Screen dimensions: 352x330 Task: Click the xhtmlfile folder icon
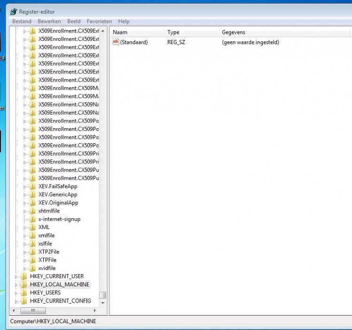(x=32, y=211)
